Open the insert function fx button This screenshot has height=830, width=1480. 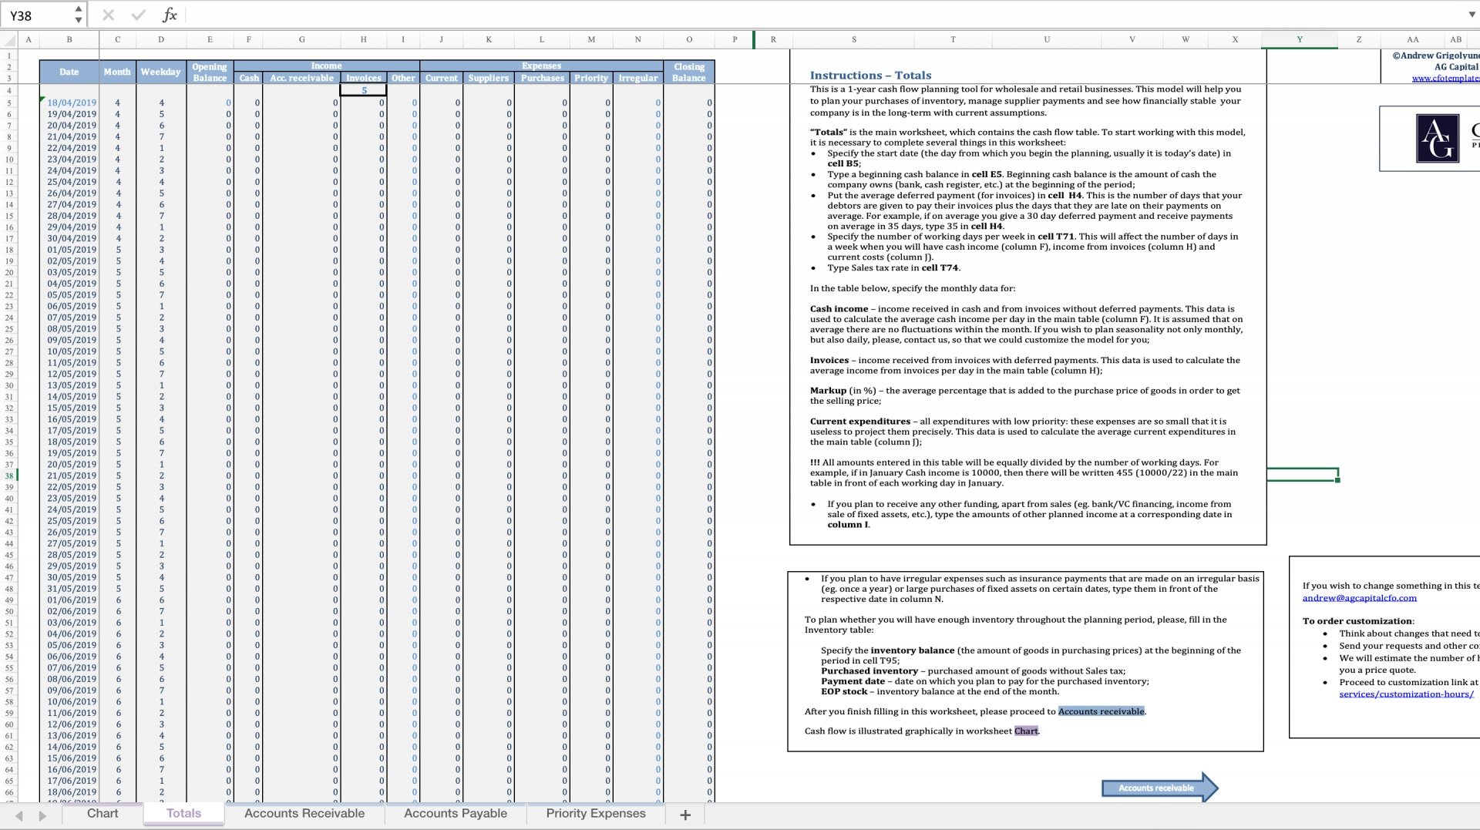click(170, 15)
